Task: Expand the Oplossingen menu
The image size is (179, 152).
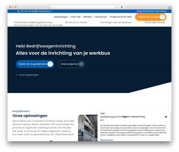Action: pos(62,17)
